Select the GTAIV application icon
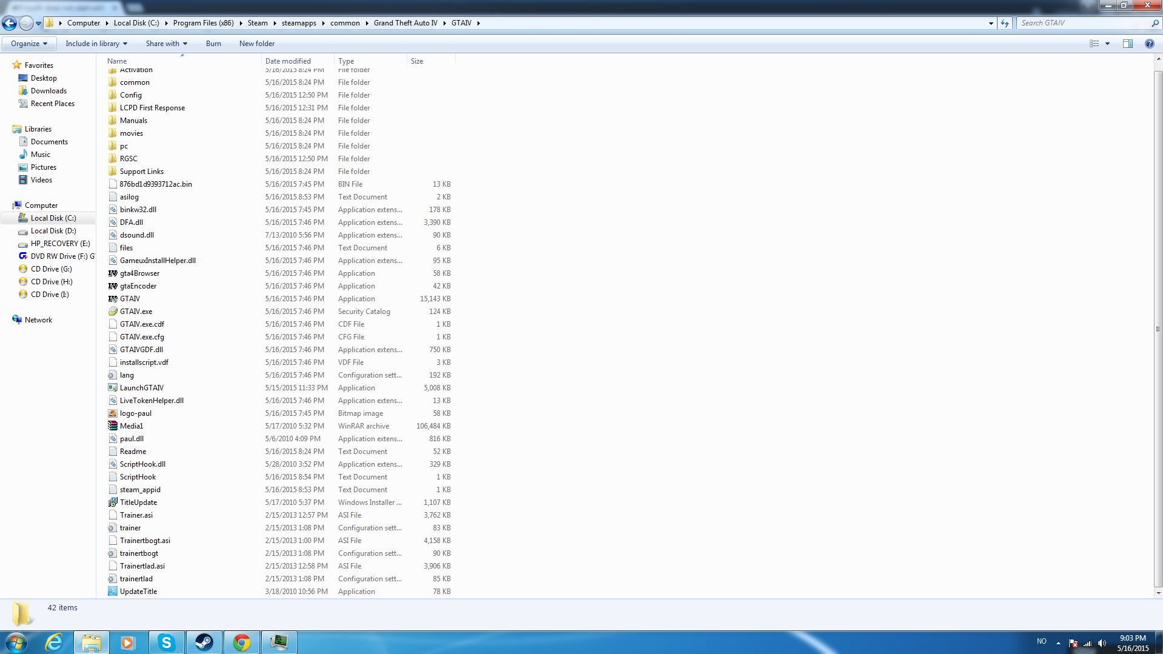The height and width of the screenshot is (654, 1163). pos(113,299)
